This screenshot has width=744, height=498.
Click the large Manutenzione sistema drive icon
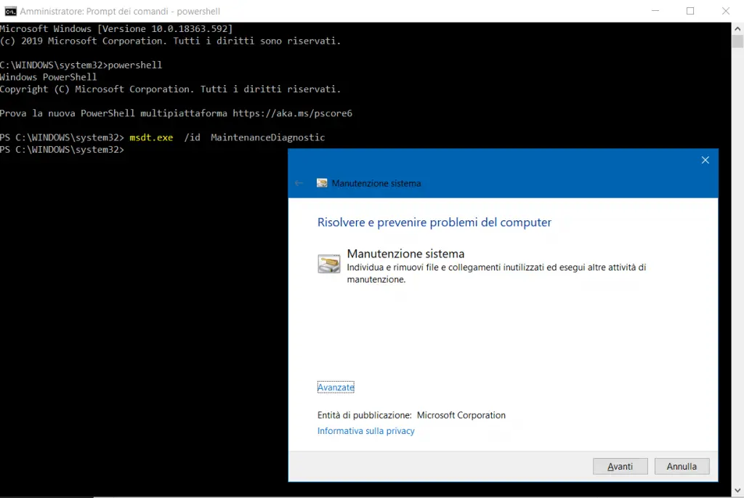click(329, 263)
